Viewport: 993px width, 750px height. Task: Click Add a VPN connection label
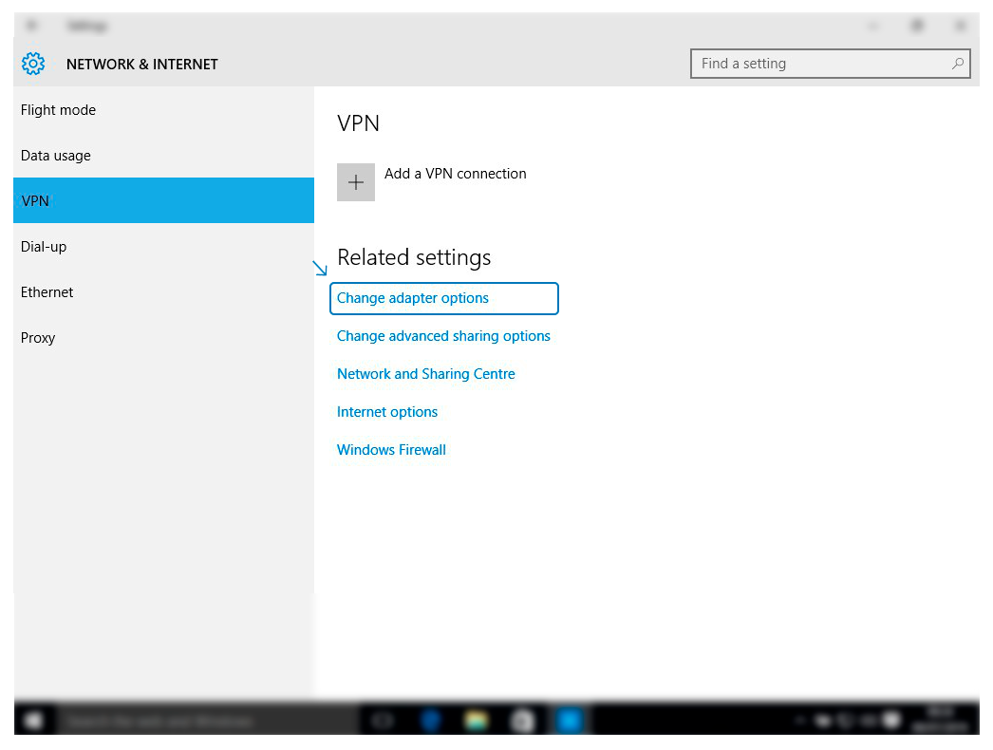456,174
